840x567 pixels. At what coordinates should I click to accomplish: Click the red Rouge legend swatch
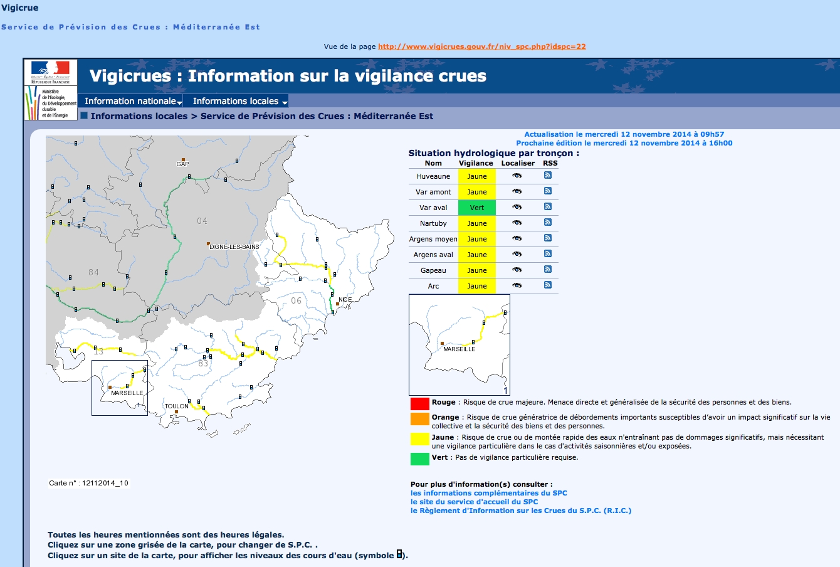coord(420,403)
